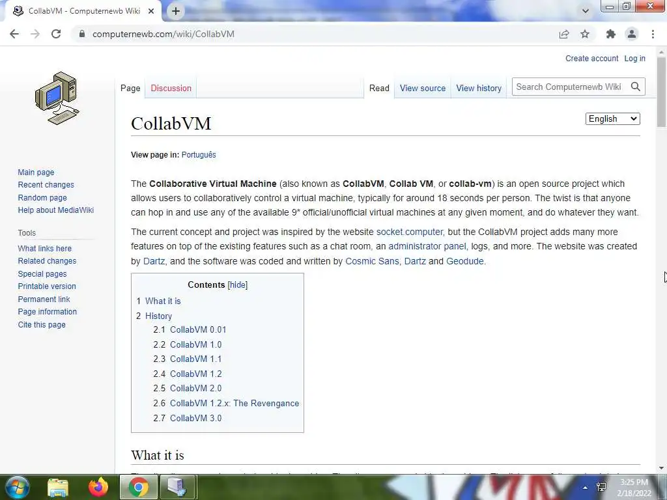Open Special pages link

pos(42,274)
